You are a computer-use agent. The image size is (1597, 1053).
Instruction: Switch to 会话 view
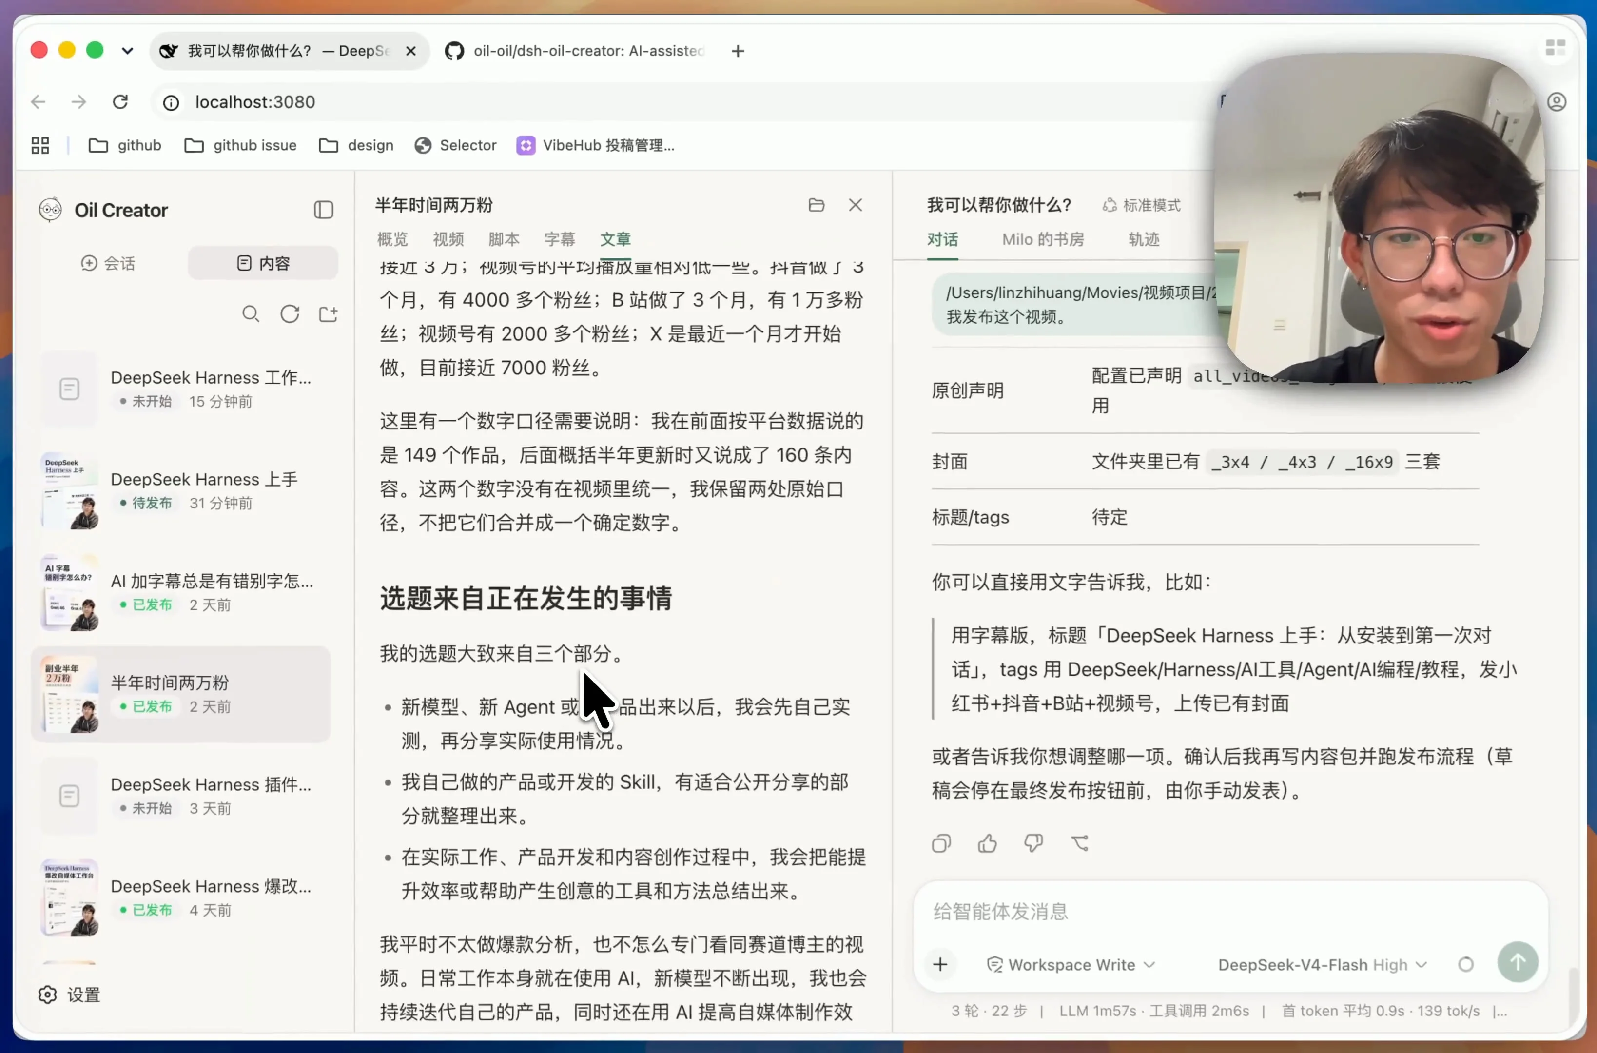point(108,263)
